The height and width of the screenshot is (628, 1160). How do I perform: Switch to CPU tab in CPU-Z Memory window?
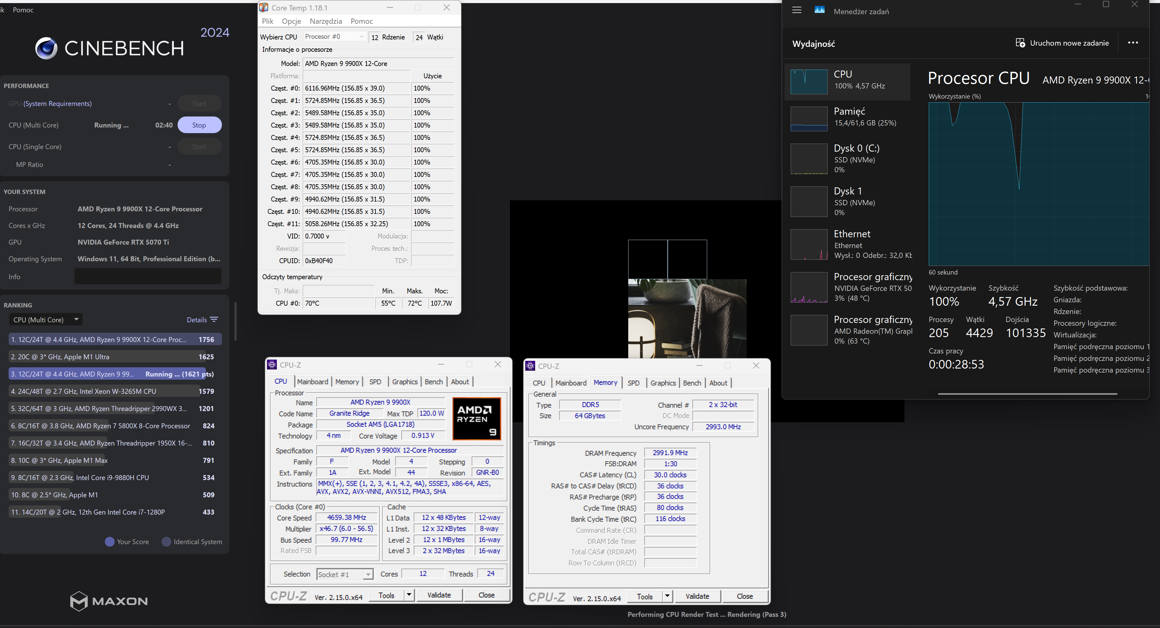point(539,383)
